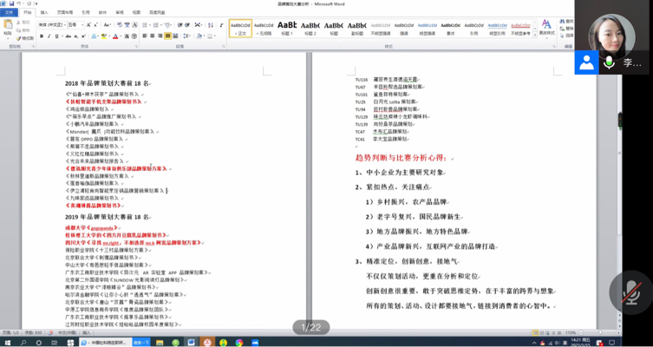Toggle the crossed-out microphone floating button
This screenshot has width=653, height=347.
[630, 290]
